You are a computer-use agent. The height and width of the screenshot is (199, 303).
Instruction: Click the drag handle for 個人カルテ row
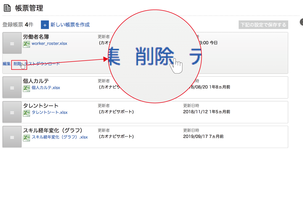(12, 88)
